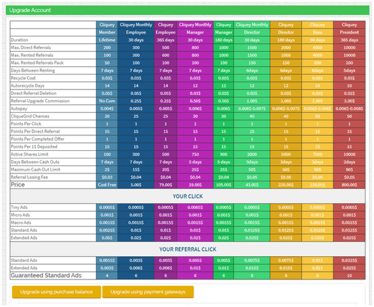Click the CliqueGrid Chances row label
The width and height of the screenshot is (374, 307).
pos(30,116)
